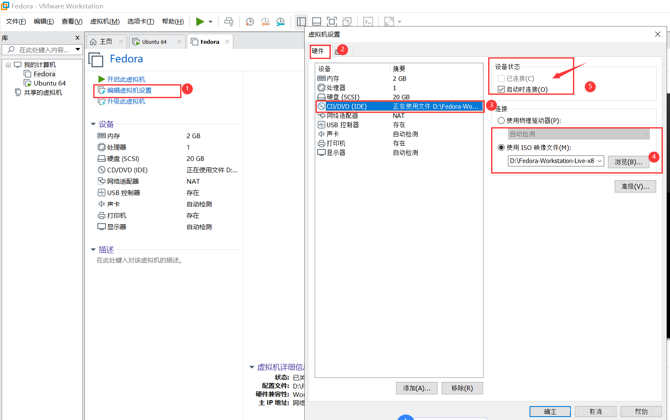Viewport: 670px width, 420px height.
Task: Collapse the 虚拟机详细信息 section
Action: point(252,367)
